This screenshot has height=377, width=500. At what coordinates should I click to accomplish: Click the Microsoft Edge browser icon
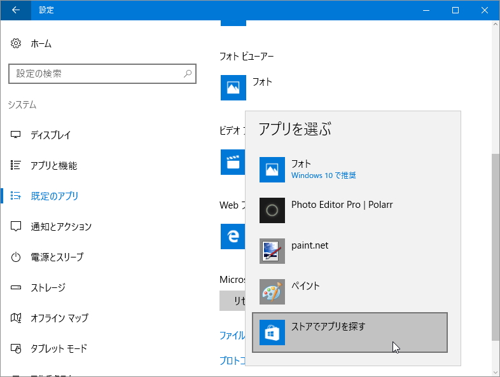233,236
